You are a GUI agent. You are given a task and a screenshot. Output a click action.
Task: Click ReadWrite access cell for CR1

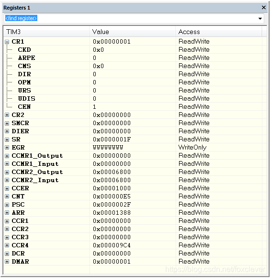click(x=194, y=42)
